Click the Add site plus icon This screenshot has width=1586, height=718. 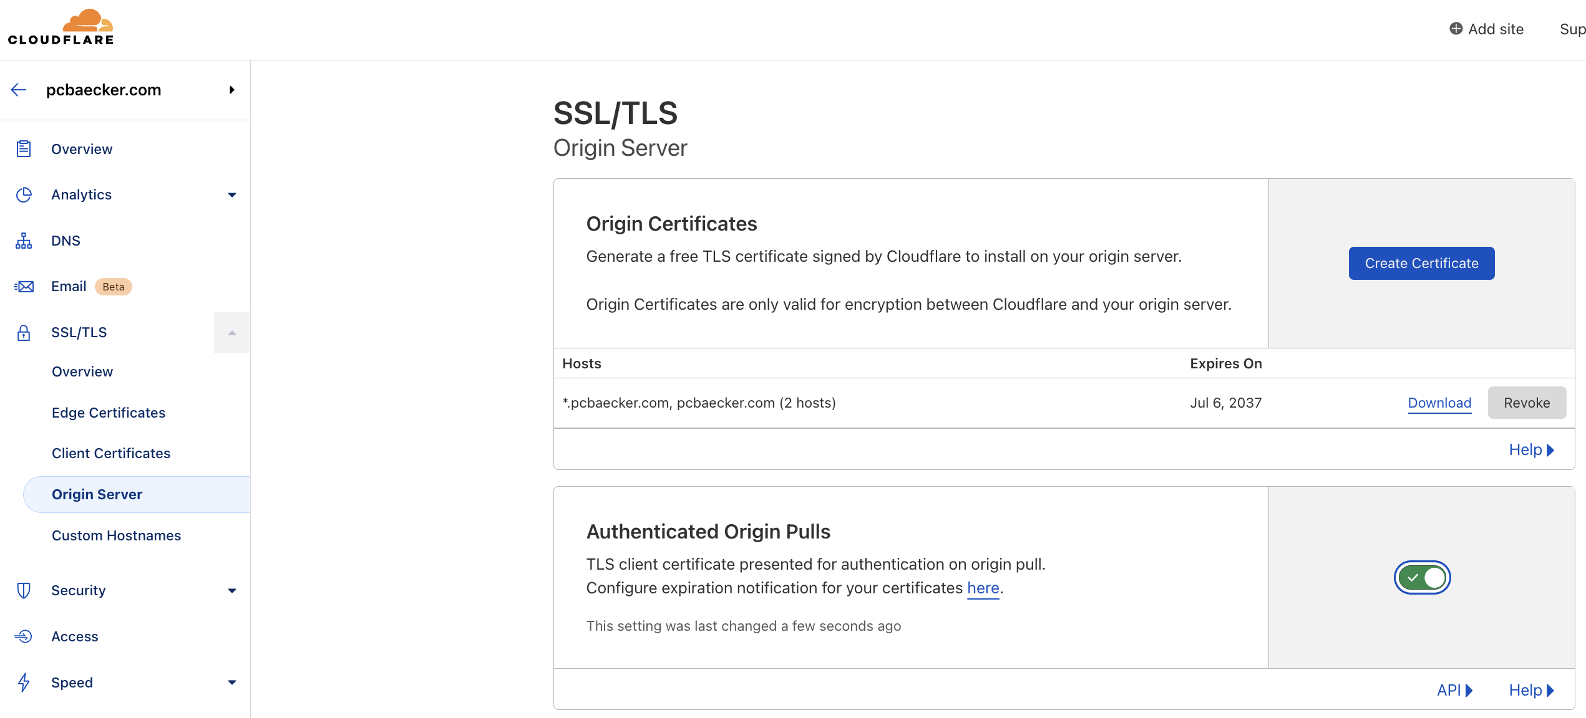(1456, 29)
